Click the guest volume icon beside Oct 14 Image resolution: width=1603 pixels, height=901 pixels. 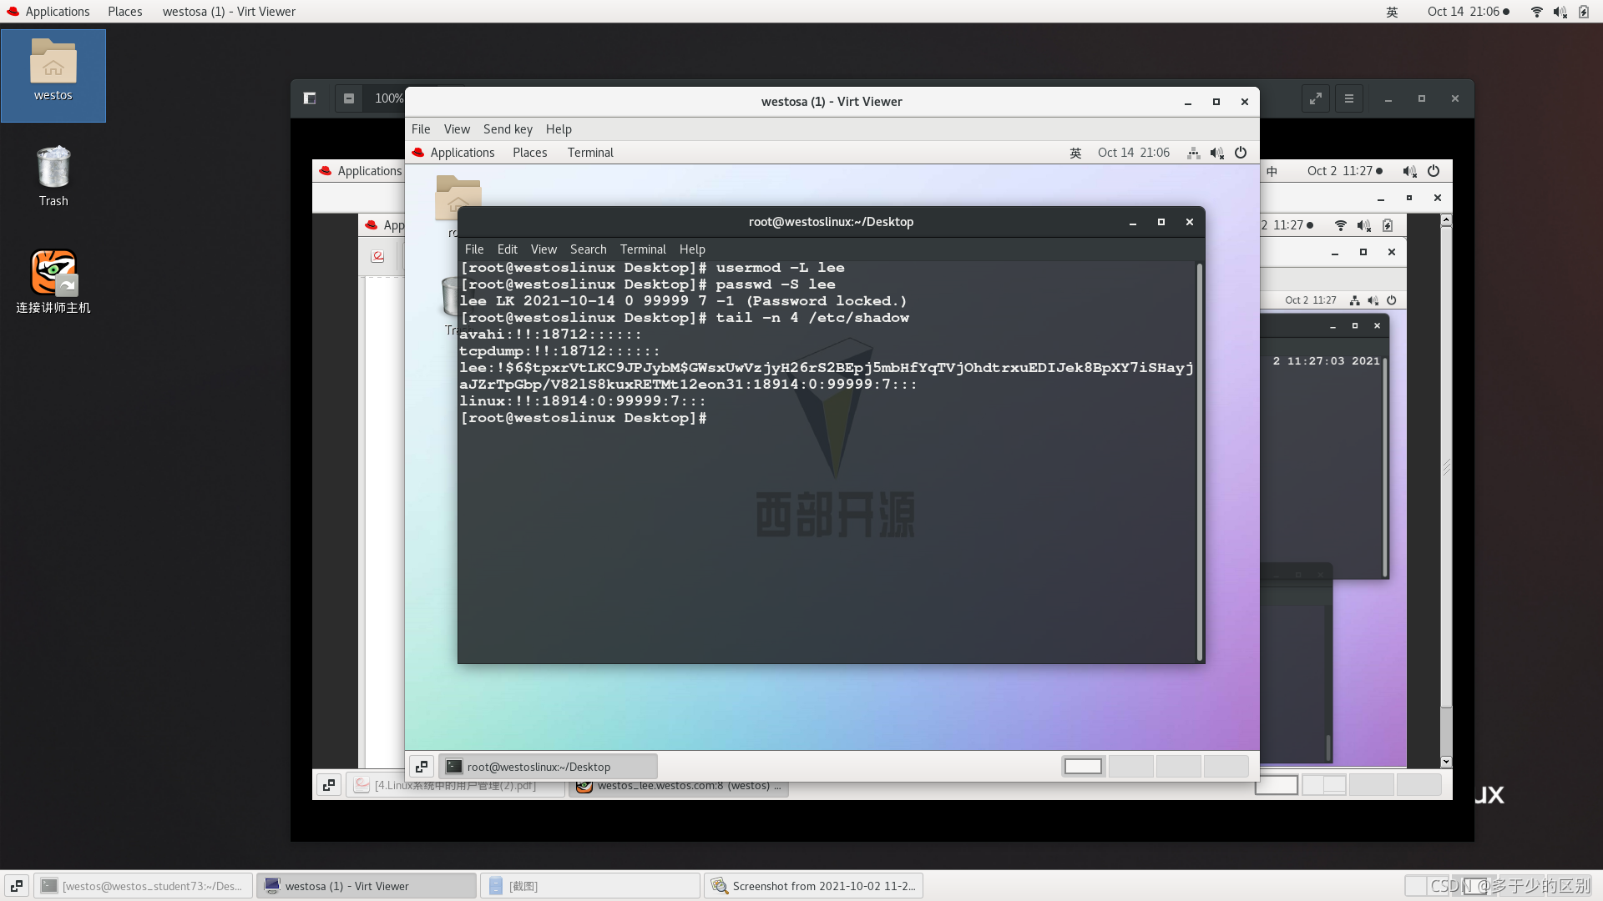pos(1217,153)
